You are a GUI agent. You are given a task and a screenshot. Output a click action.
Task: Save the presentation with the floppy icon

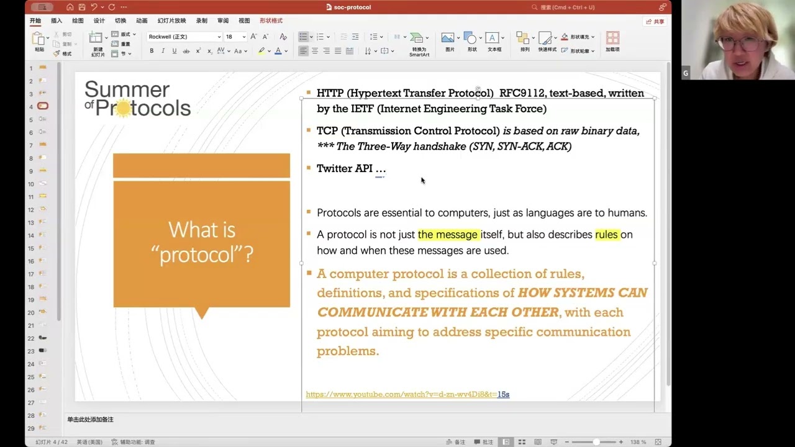pos(82,7)
